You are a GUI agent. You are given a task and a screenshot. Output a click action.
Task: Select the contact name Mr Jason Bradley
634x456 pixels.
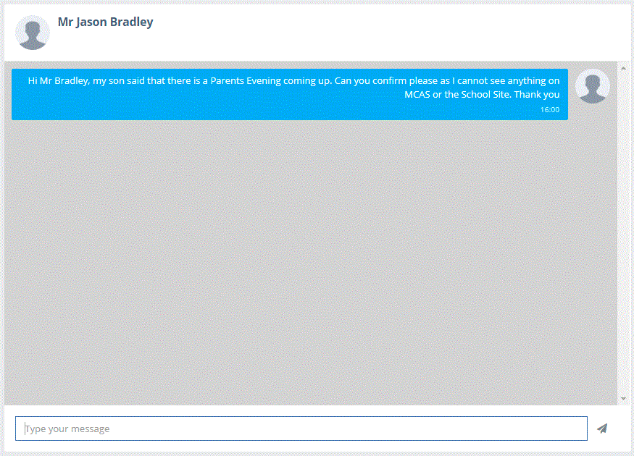tap(106, 22)
